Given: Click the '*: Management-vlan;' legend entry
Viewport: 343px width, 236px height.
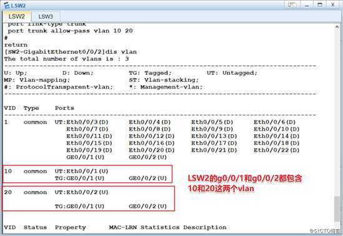Looking at the screenshot, I should coord(166,87).
